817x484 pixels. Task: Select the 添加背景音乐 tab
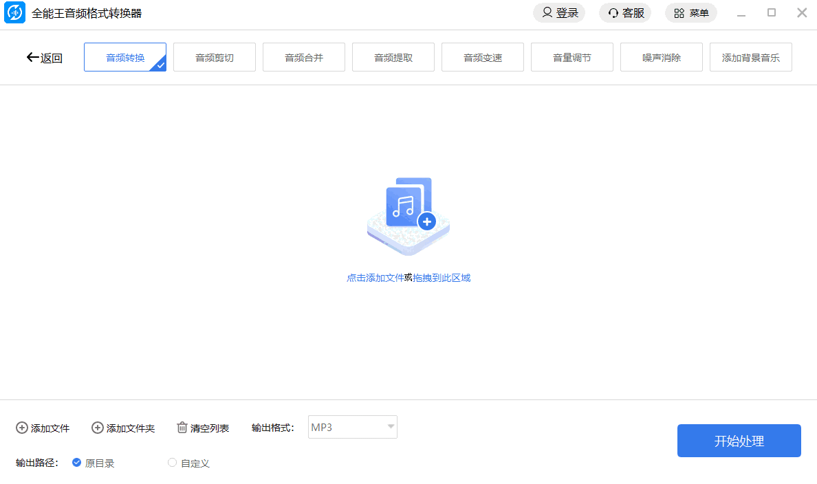click(751, 58)
